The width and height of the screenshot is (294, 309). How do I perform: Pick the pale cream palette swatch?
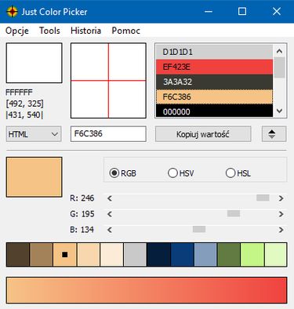coord(112,254)
